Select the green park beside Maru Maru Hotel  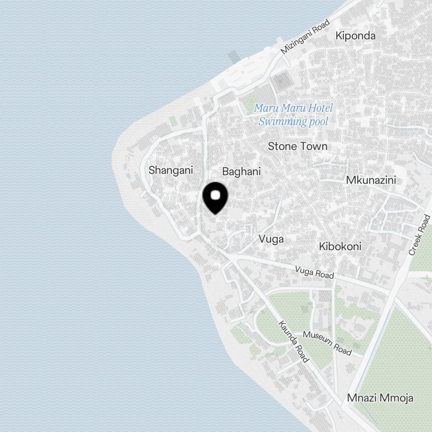click(x=250, y=102)
